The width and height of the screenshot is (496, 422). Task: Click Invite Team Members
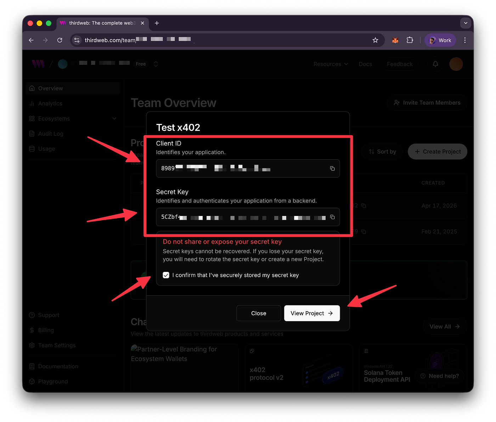coord(427,103)
